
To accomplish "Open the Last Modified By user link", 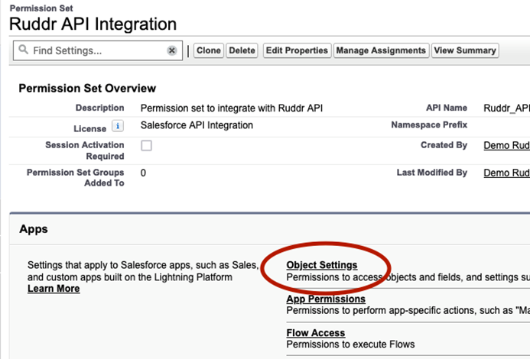I will (x=506, y=173).
